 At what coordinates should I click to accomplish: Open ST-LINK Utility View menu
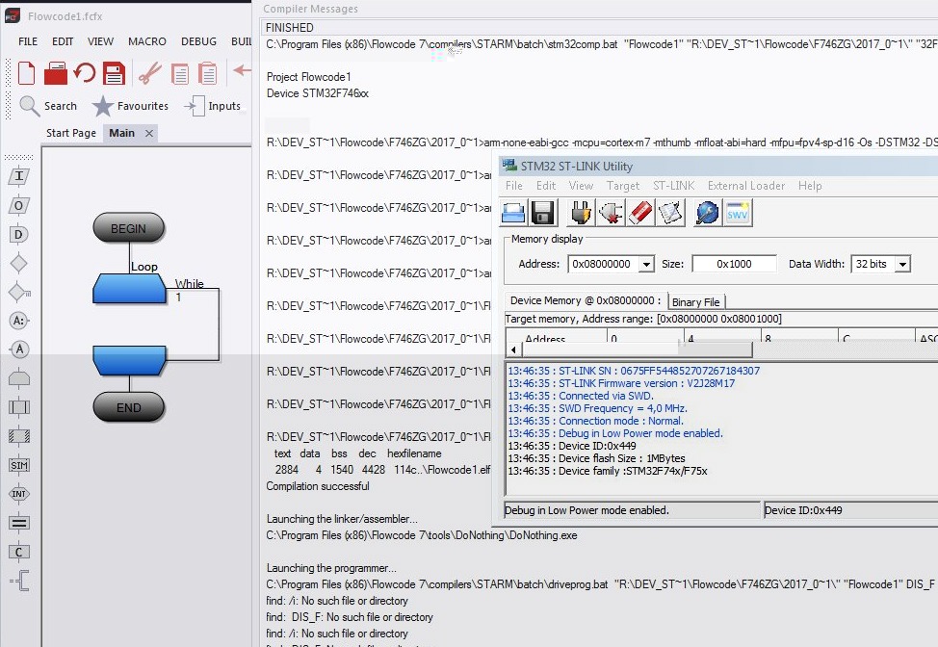click(x=581, y=186)
